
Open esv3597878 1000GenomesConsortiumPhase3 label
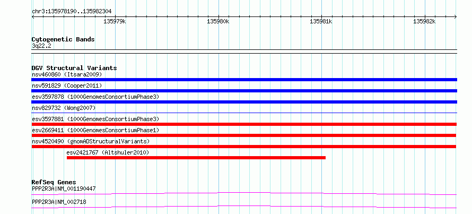95,97
